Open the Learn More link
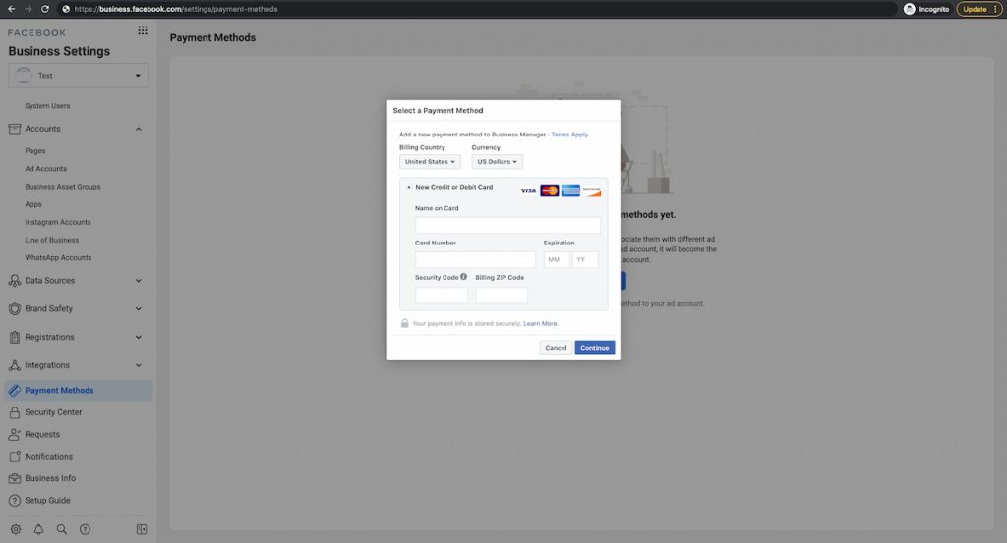1007x543 pixels. pos(540,324)
